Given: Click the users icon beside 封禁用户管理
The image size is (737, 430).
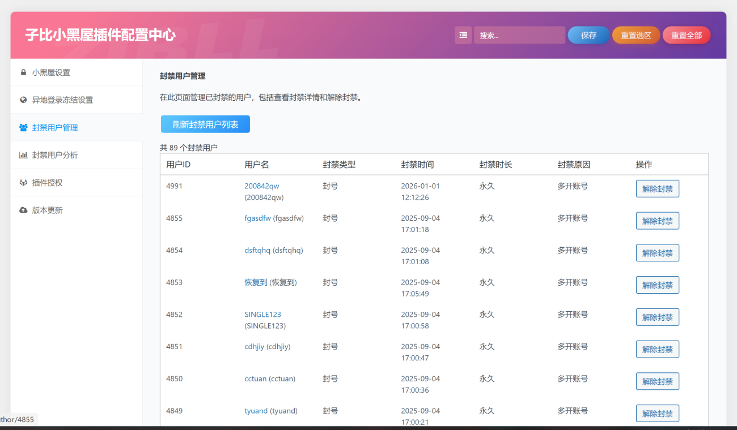Looking at the screenshot, I should (x=23, y=128).
